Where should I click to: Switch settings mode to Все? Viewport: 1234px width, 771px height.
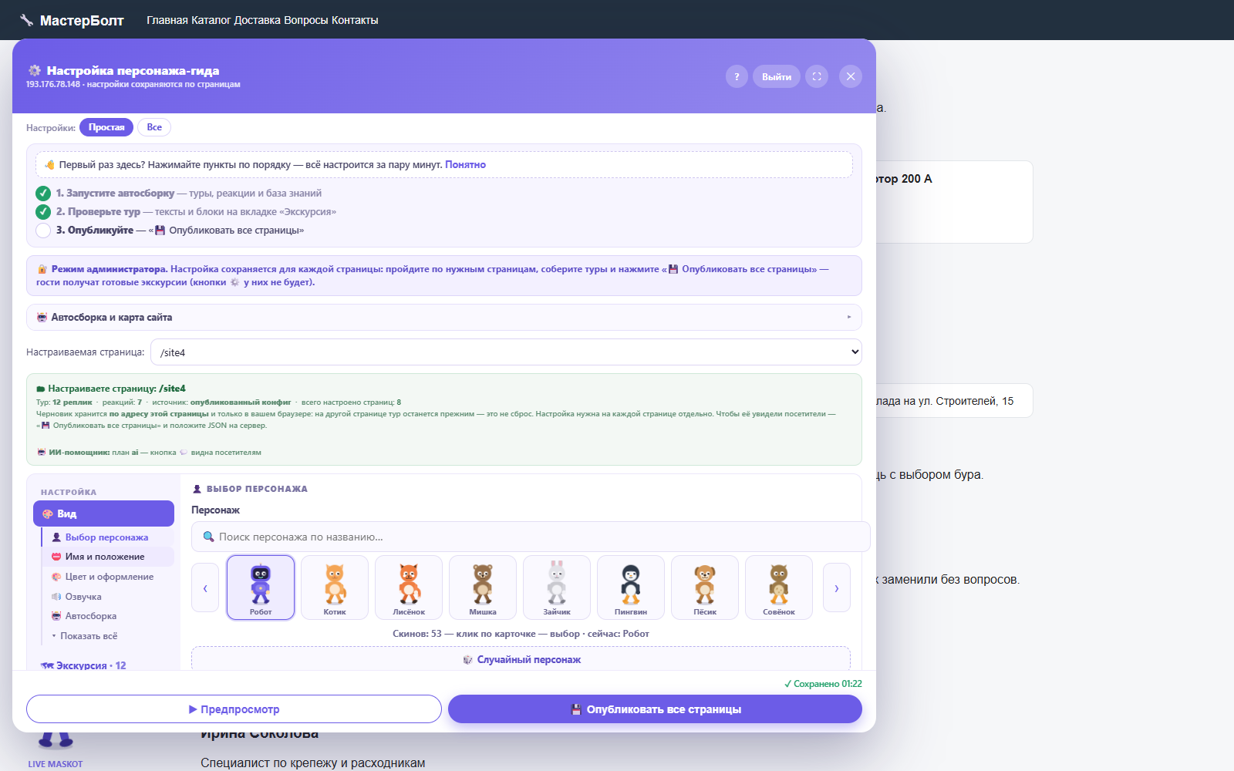click(x=154, y=127)
